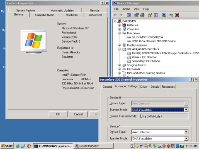Viewport: 199px width, 149px height.
Task: Open the Help menu in Device Manager
Action: click(146, 9)
